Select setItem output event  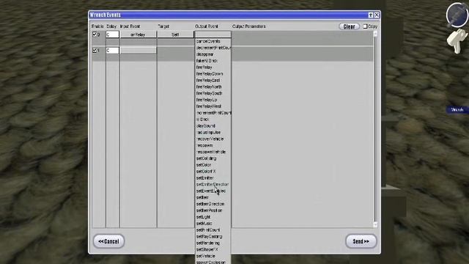point(202,197)
